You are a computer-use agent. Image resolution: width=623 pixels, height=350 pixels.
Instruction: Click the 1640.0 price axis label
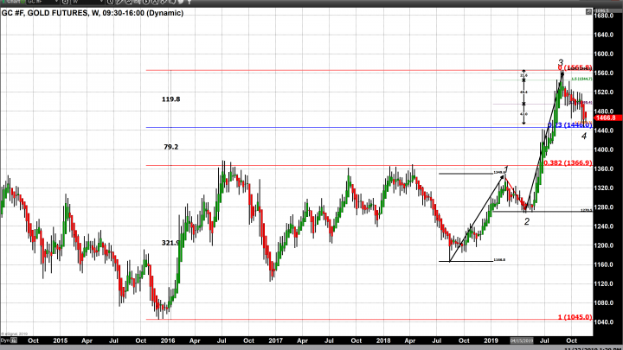(604, 35)
